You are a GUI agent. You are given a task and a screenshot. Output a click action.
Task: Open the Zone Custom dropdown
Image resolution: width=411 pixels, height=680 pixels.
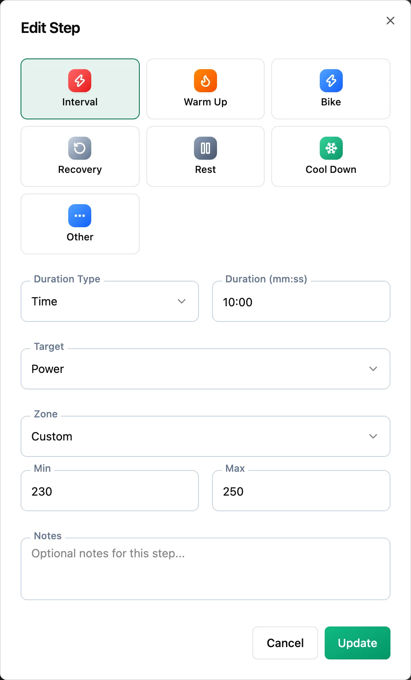click(205, 436)
